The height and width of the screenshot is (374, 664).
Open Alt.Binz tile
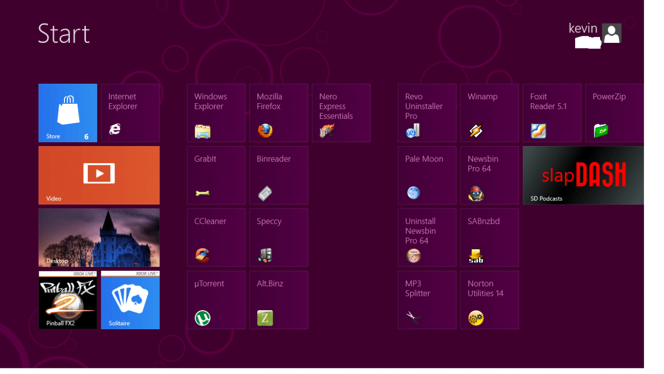click(x=278, y=300)
